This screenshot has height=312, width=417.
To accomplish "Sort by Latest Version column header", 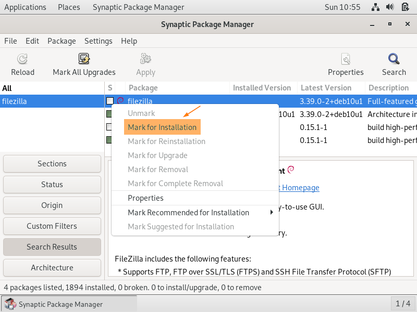I will (331, 88).
